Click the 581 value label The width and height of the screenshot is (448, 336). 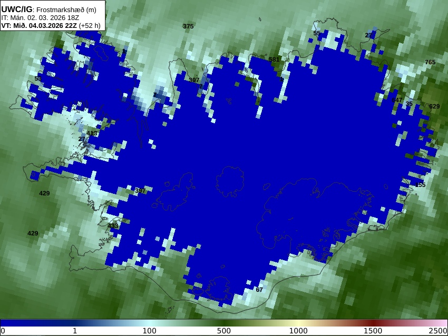274,60
